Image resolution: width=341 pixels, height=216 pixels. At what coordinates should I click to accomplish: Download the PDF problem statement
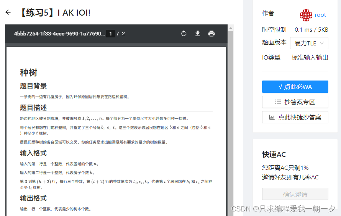pyautogui.click(x=198, y=34)
